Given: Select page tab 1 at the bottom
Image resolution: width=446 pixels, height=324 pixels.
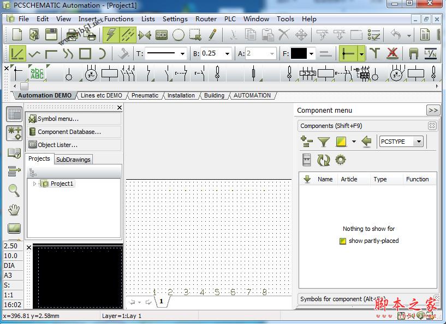Looking at the screenshot, I should click(x=161, y=301).
